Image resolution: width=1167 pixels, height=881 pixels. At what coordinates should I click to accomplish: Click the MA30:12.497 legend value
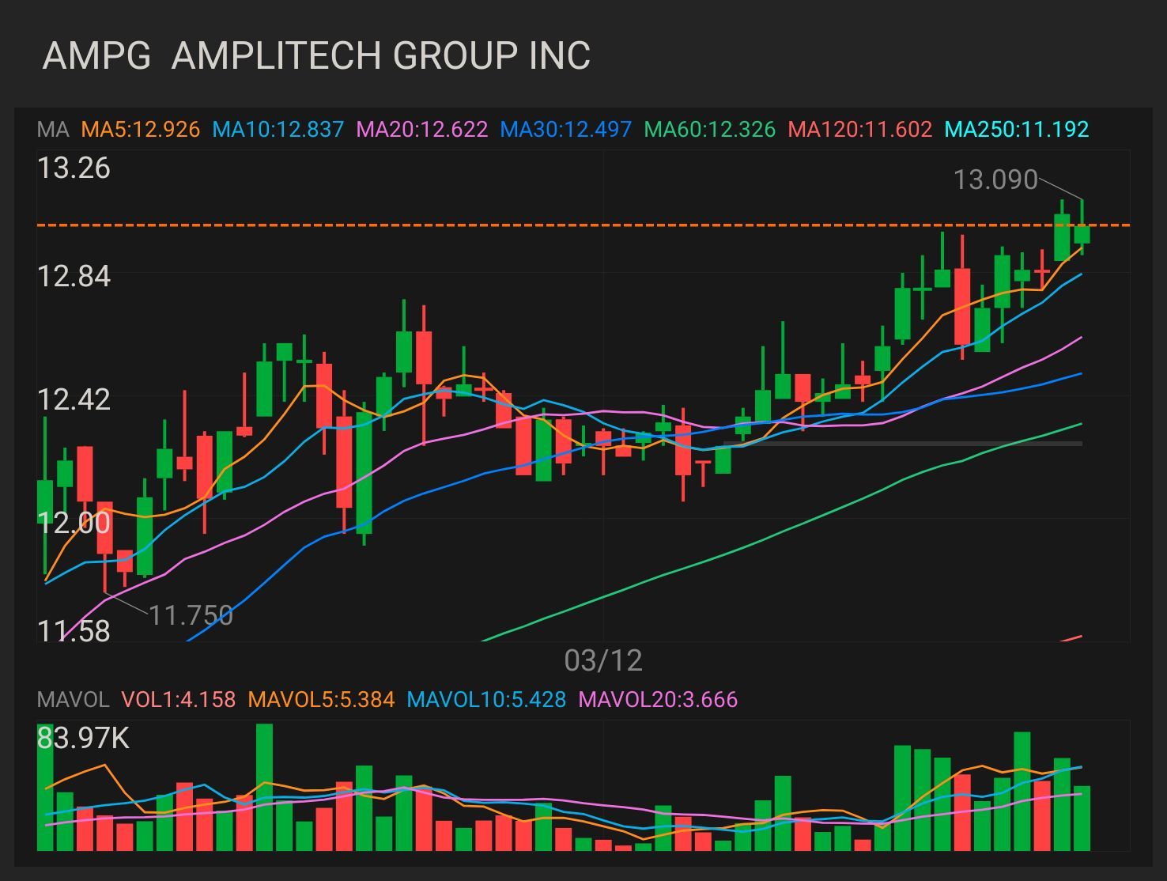pyautogui.click(x=566, y=129)
